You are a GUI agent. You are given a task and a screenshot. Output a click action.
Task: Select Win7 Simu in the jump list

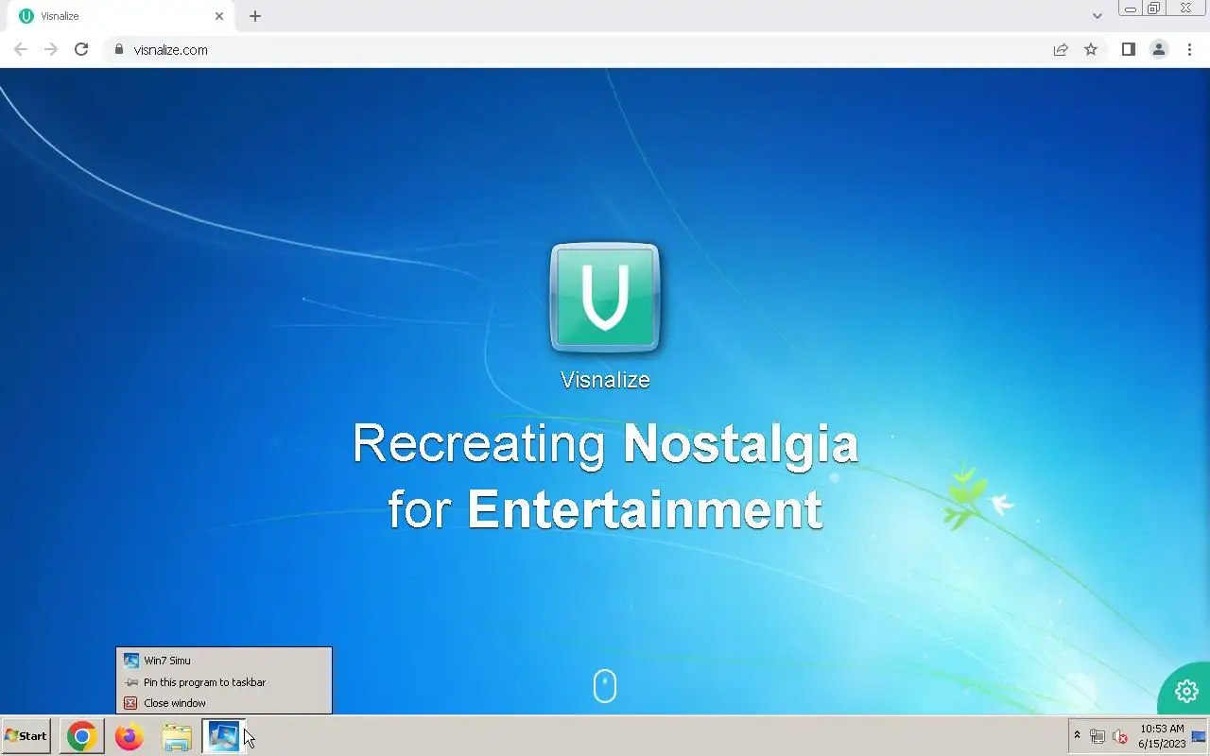224,661
